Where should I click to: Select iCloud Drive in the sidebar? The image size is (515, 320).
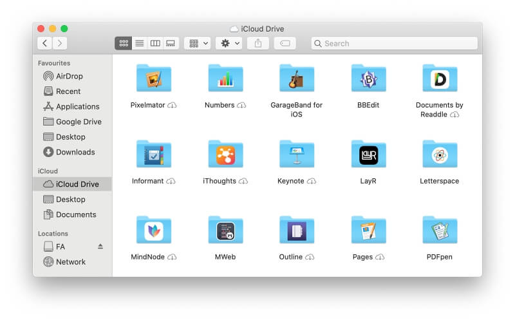click(x=72, y=184)
